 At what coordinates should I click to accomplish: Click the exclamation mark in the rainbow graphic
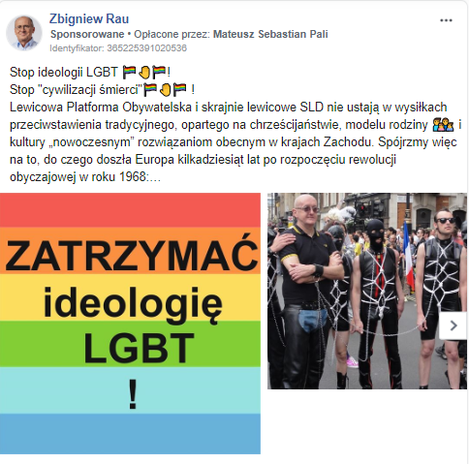click(x=133, y=394)
